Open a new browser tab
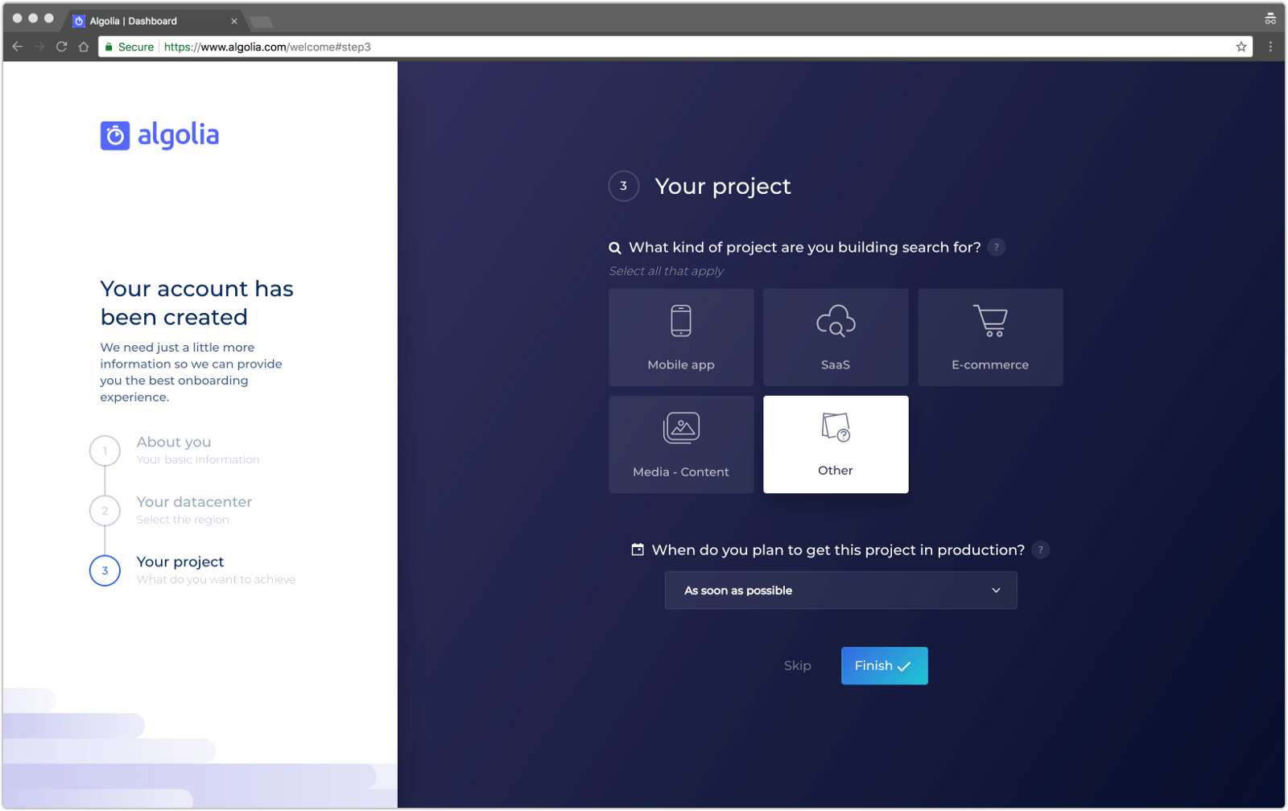The width and height of the screenshot is (1288, 811). tap(262, 22)
